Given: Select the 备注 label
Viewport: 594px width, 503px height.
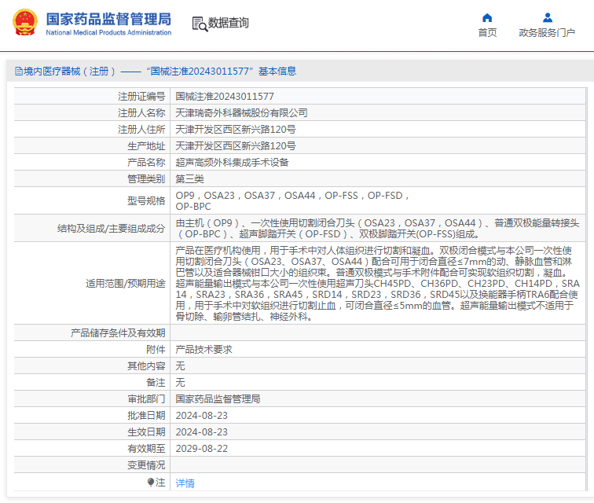Looking at the screenshot, I should click(x=156, y=383).
